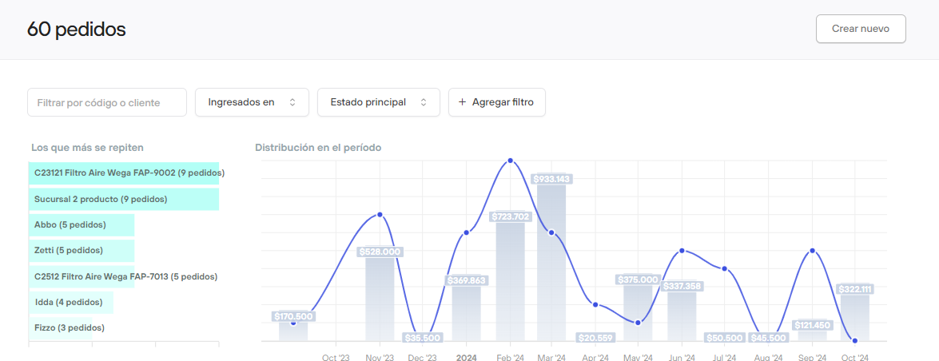Click the line point above Jun '24

point(682,250)
